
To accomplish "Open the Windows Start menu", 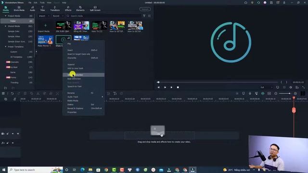I will point(4,170).
